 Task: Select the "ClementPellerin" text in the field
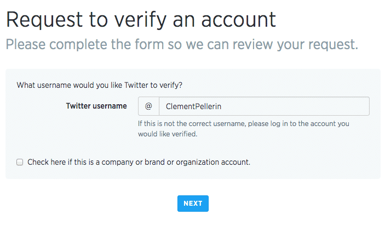[193, 106]
